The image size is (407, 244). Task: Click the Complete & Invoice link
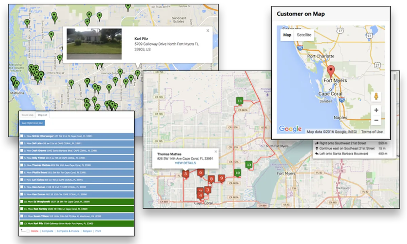click(x=68, y=231)
